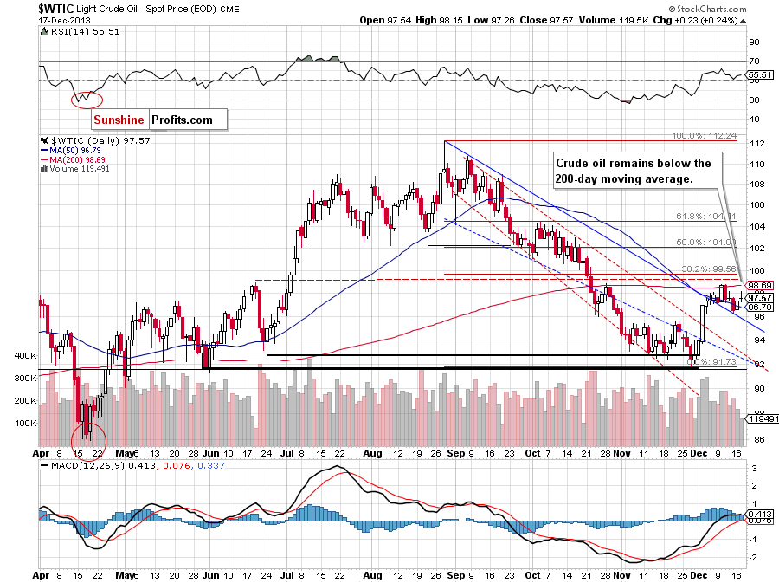Click the 70 level label on RSI axis
This screenshot has width=779, height=583.
pyautogui.click(x=754, y=62)
